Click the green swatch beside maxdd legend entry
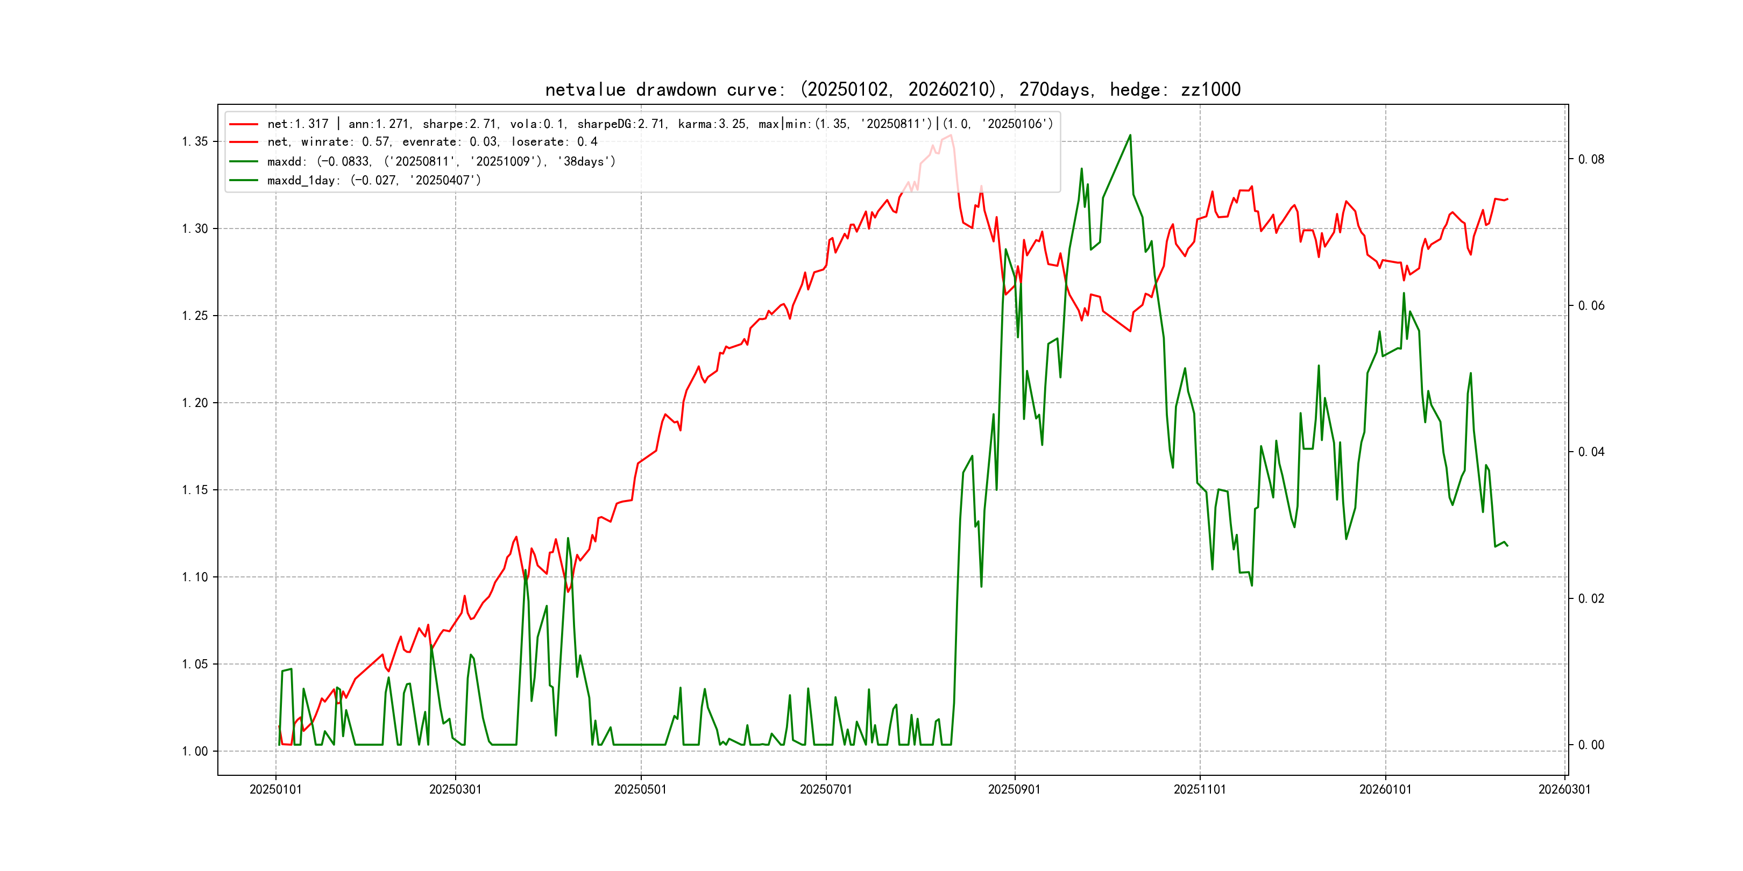1743x871 pixels. click(244, 162)
